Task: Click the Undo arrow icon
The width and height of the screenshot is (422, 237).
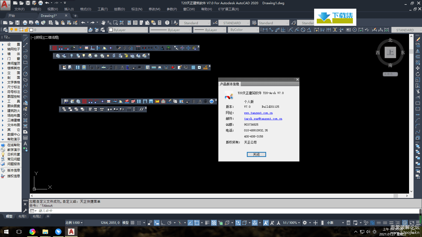Action: tap(83, 23)
